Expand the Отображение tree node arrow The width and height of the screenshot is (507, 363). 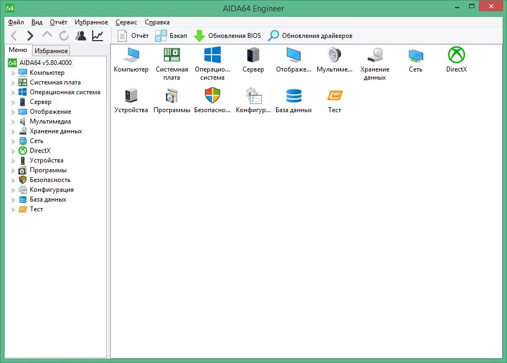click(13, 112)
